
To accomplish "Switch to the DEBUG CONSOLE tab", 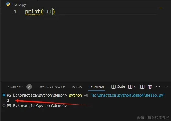I will click(52, 87).
